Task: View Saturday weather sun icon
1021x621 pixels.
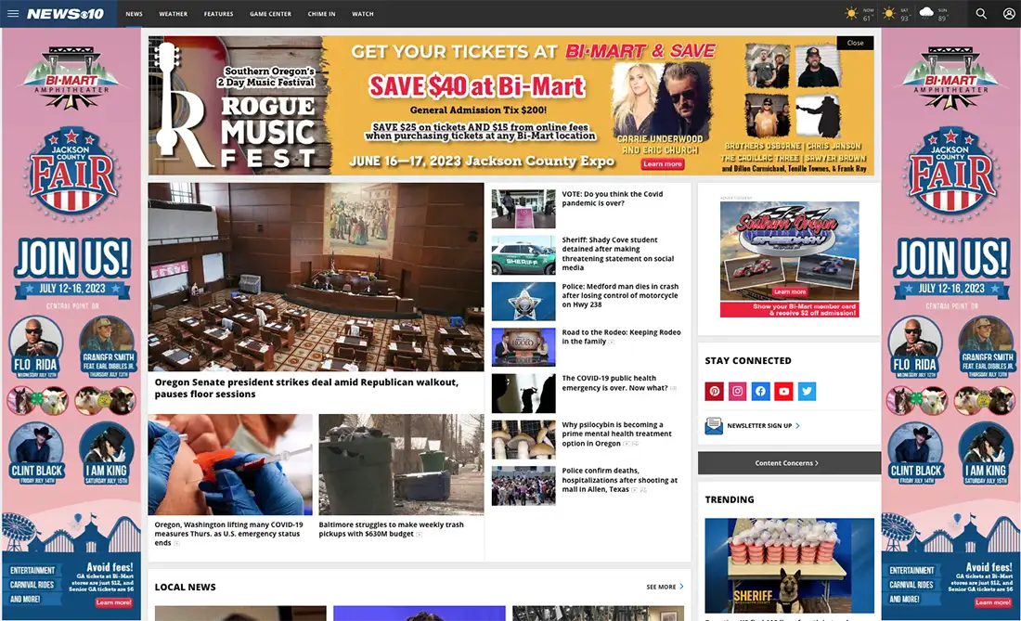Action: pos(889,14)
